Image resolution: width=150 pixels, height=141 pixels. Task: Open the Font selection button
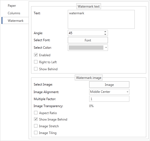click(88, 40)
